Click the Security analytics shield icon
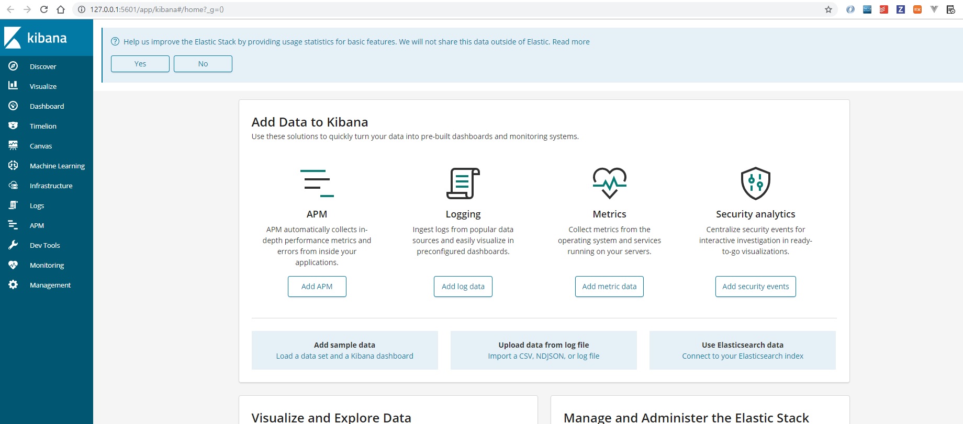This screenshot has height=424, width=963. (x=756, y=183)
